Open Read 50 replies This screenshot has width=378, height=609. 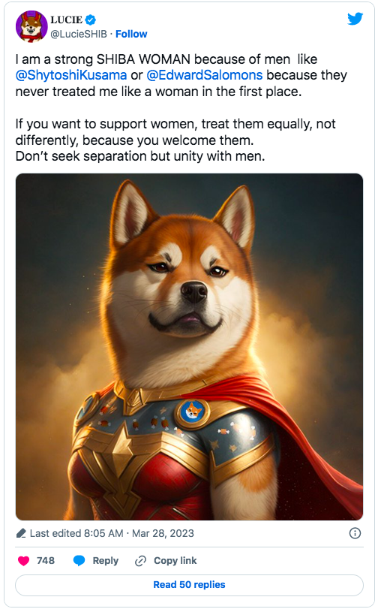tap(190, 585)
